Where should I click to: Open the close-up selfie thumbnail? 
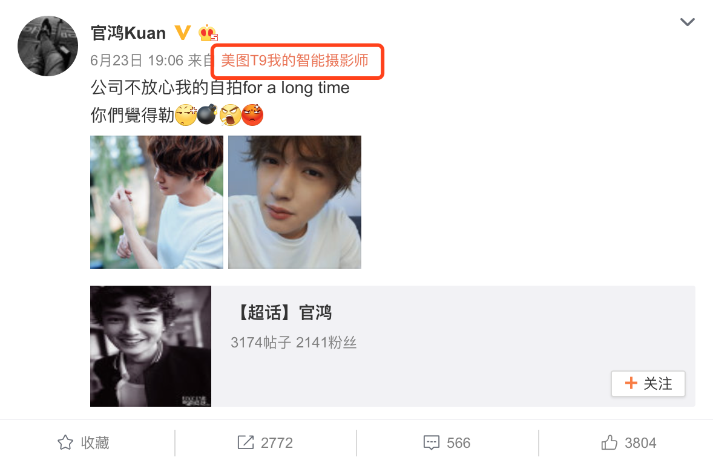click(295, 202)
